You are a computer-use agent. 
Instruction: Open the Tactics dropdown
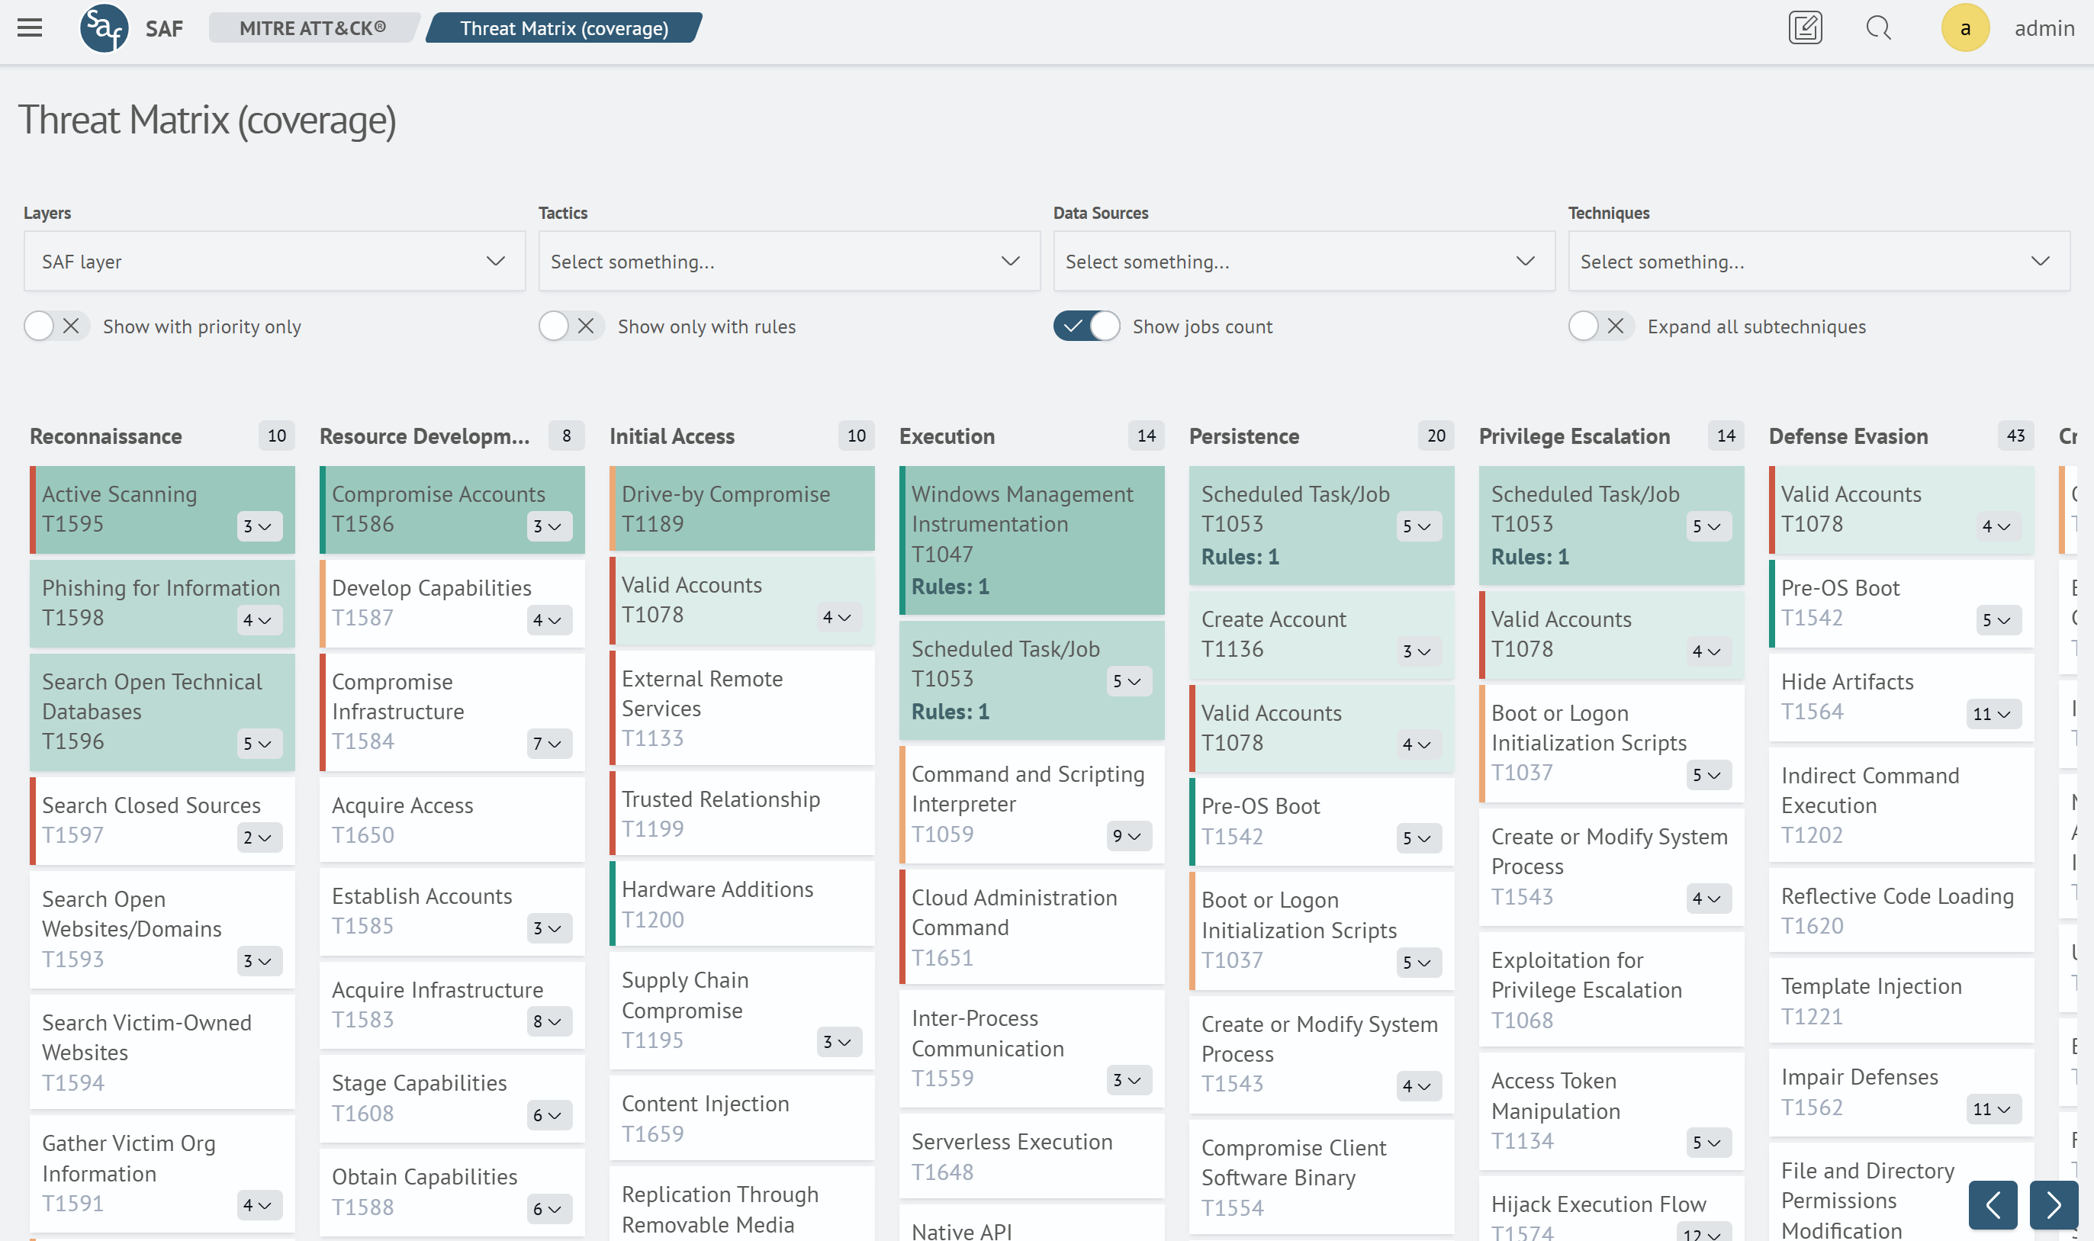click(x=789, y=262)
